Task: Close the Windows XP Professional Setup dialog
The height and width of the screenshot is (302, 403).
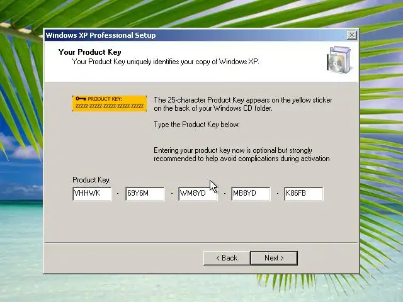Action: pyautogui.click(x=352, y=35)
